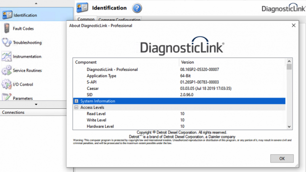Collapse the Access Levels group

coord(76,107)
